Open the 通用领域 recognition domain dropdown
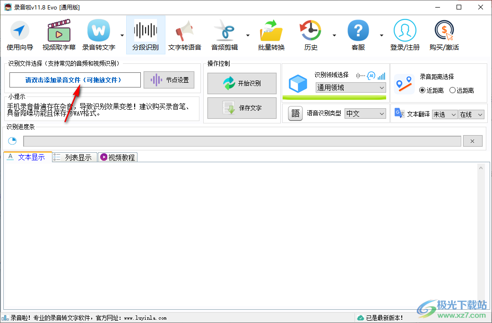The image size is (492, 323). point(351,87)
